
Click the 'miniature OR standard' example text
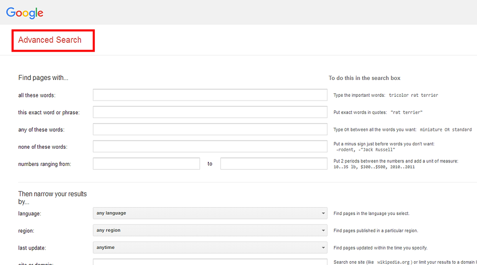pos(446,129)
